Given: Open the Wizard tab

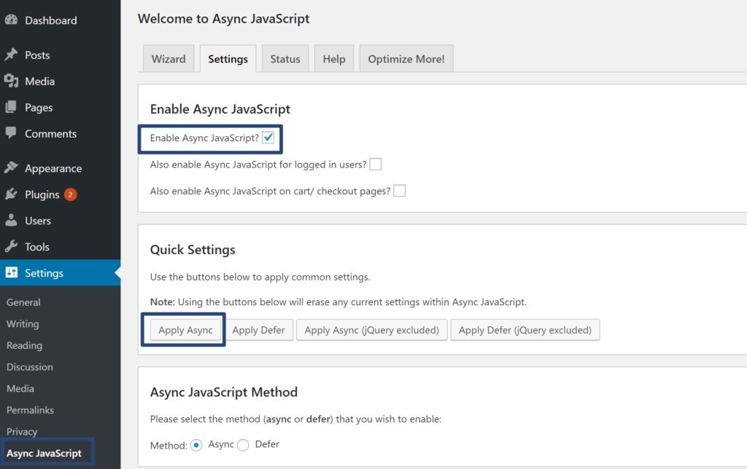Looking at the screenshot, I should (169, 59).
